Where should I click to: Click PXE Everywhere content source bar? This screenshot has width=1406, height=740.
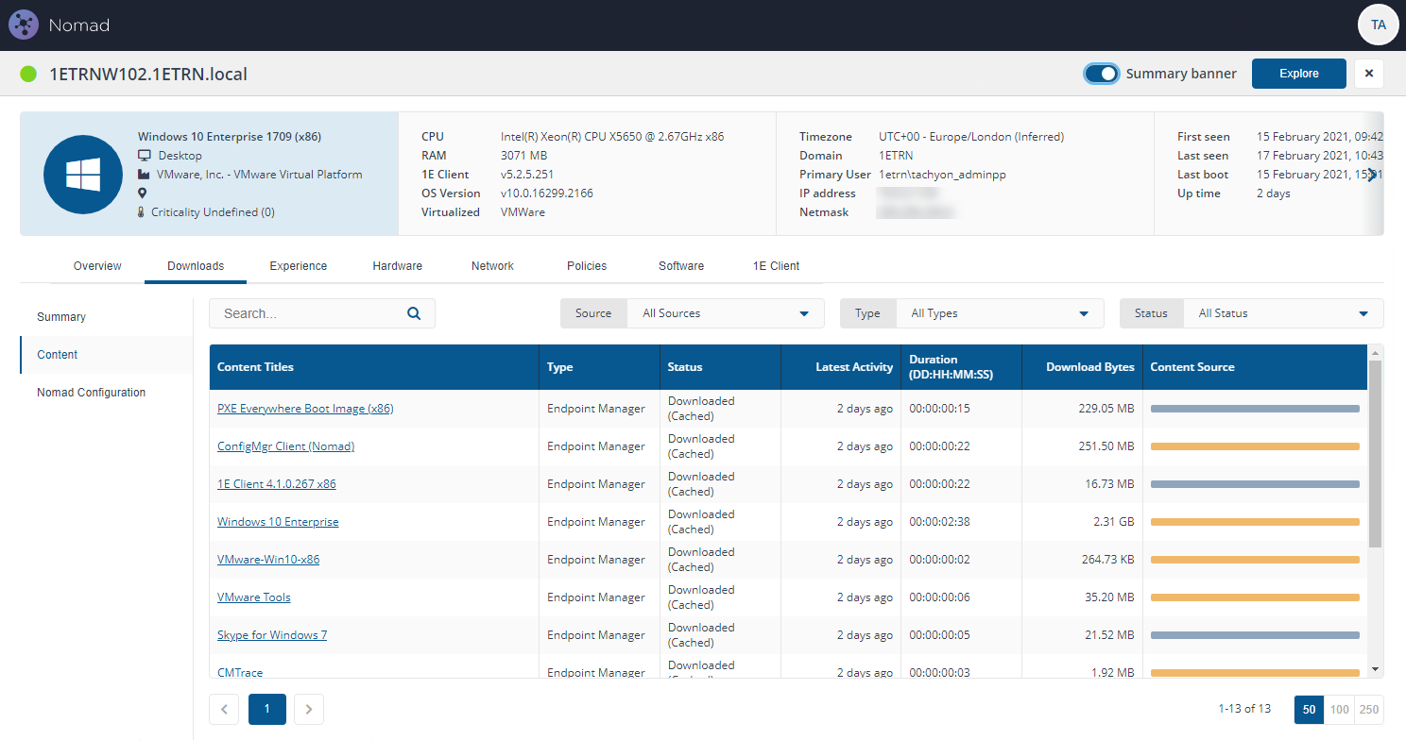click(x=1255, y=409)
